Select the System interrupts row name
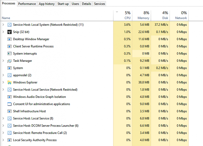203x146 pixels. coord(25,54)
